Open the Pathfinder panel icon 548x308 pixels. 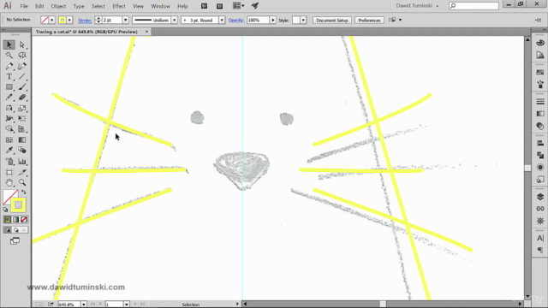pos(540,156)
